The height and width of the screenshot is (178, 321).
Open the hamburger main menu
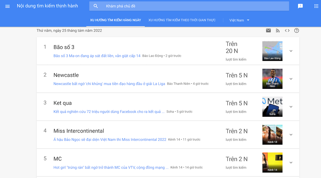[7, 6]
